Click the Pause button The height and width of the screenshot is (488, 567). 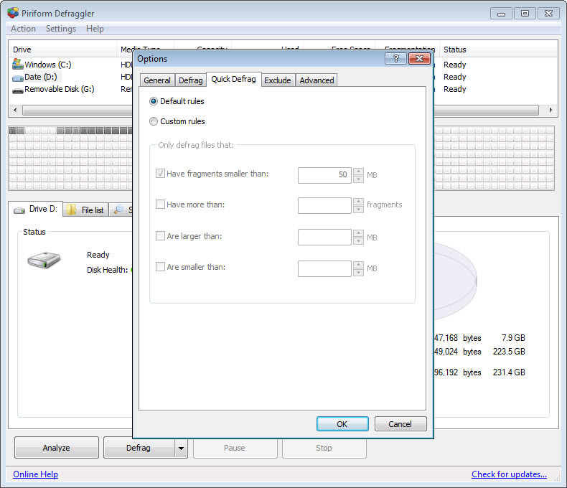(x=235, y=448)
